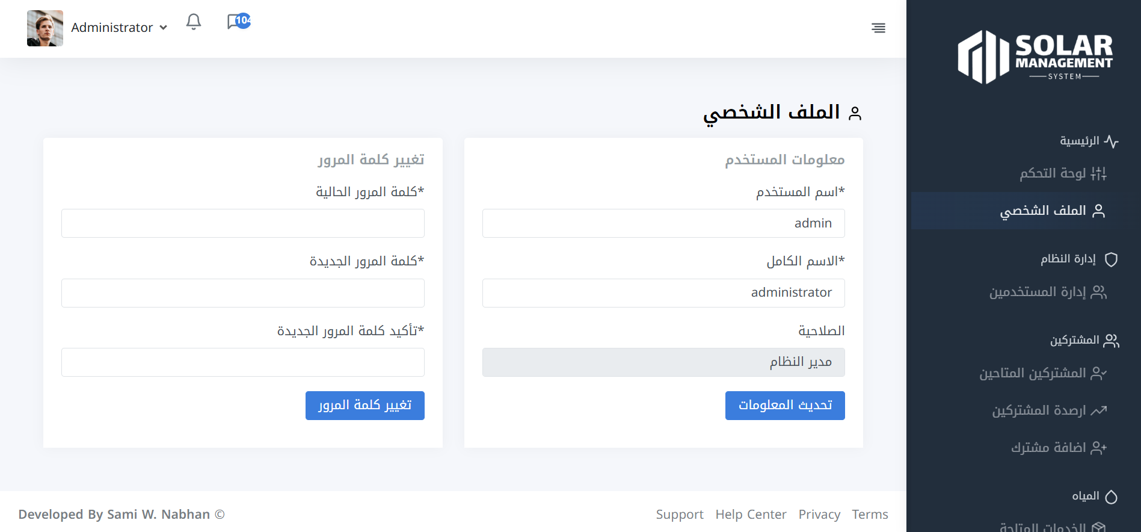Click the current password input field
Viewport: 1141px width, 532px height.
pyautogui.click(x=242, y=223)
